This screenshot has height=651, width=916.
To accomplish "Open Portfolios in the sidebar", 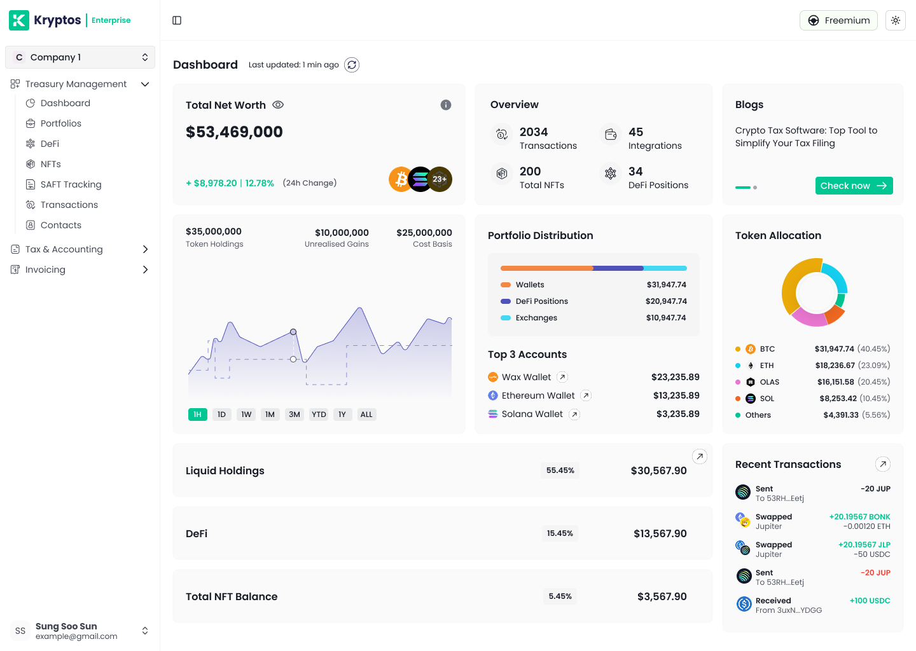I will click(x=61, y=123).
